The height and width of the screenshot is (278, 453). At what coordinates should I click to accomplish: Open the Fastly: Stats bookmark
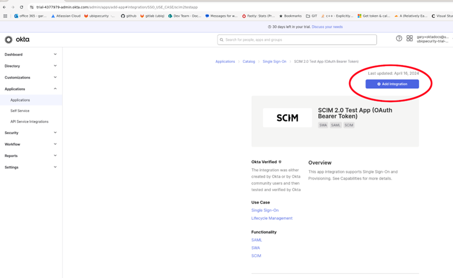point(258,16)
